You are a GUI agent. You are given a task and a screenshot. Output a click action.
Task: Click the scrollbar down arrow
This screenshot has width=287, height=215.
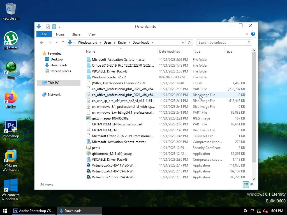point(254,179)
